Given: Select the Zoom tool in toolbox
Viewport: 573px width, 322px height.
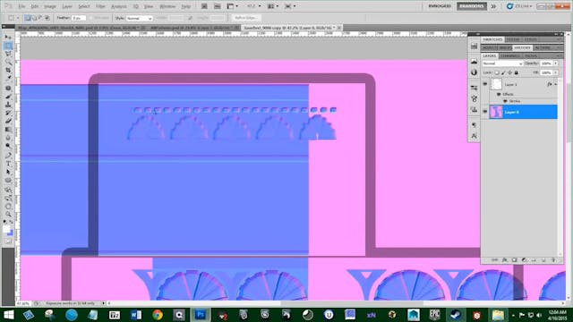Looking at the screenshot, I should point(8,215).
